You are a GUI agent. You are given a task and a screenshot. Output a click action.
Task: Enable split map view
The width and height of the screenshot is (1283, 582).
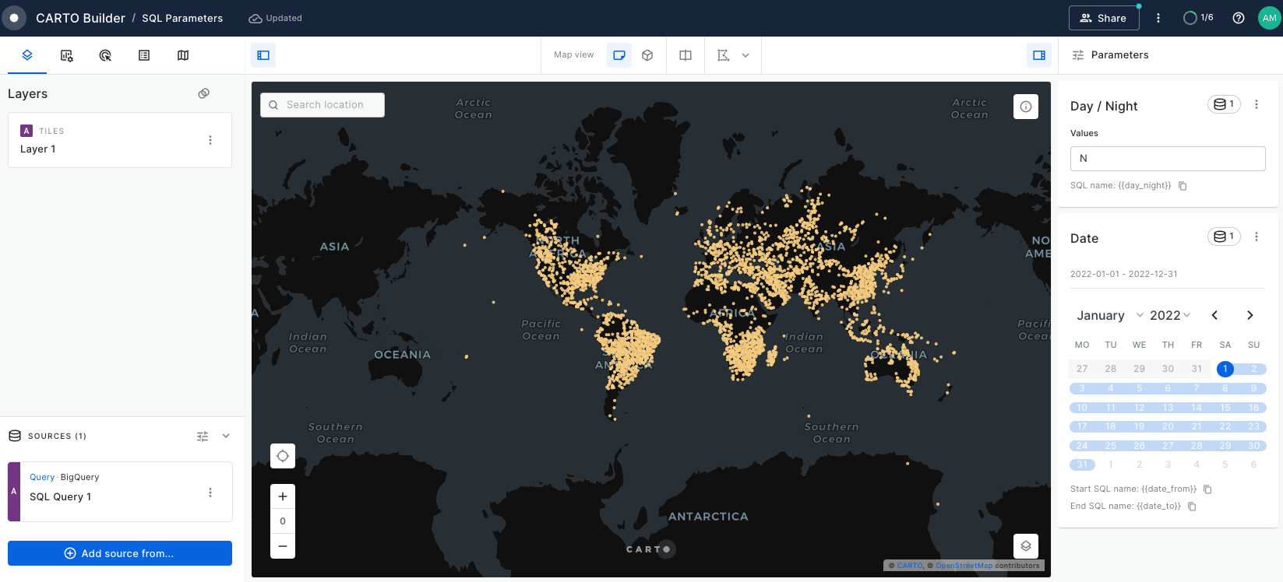[x=686, y=55]
